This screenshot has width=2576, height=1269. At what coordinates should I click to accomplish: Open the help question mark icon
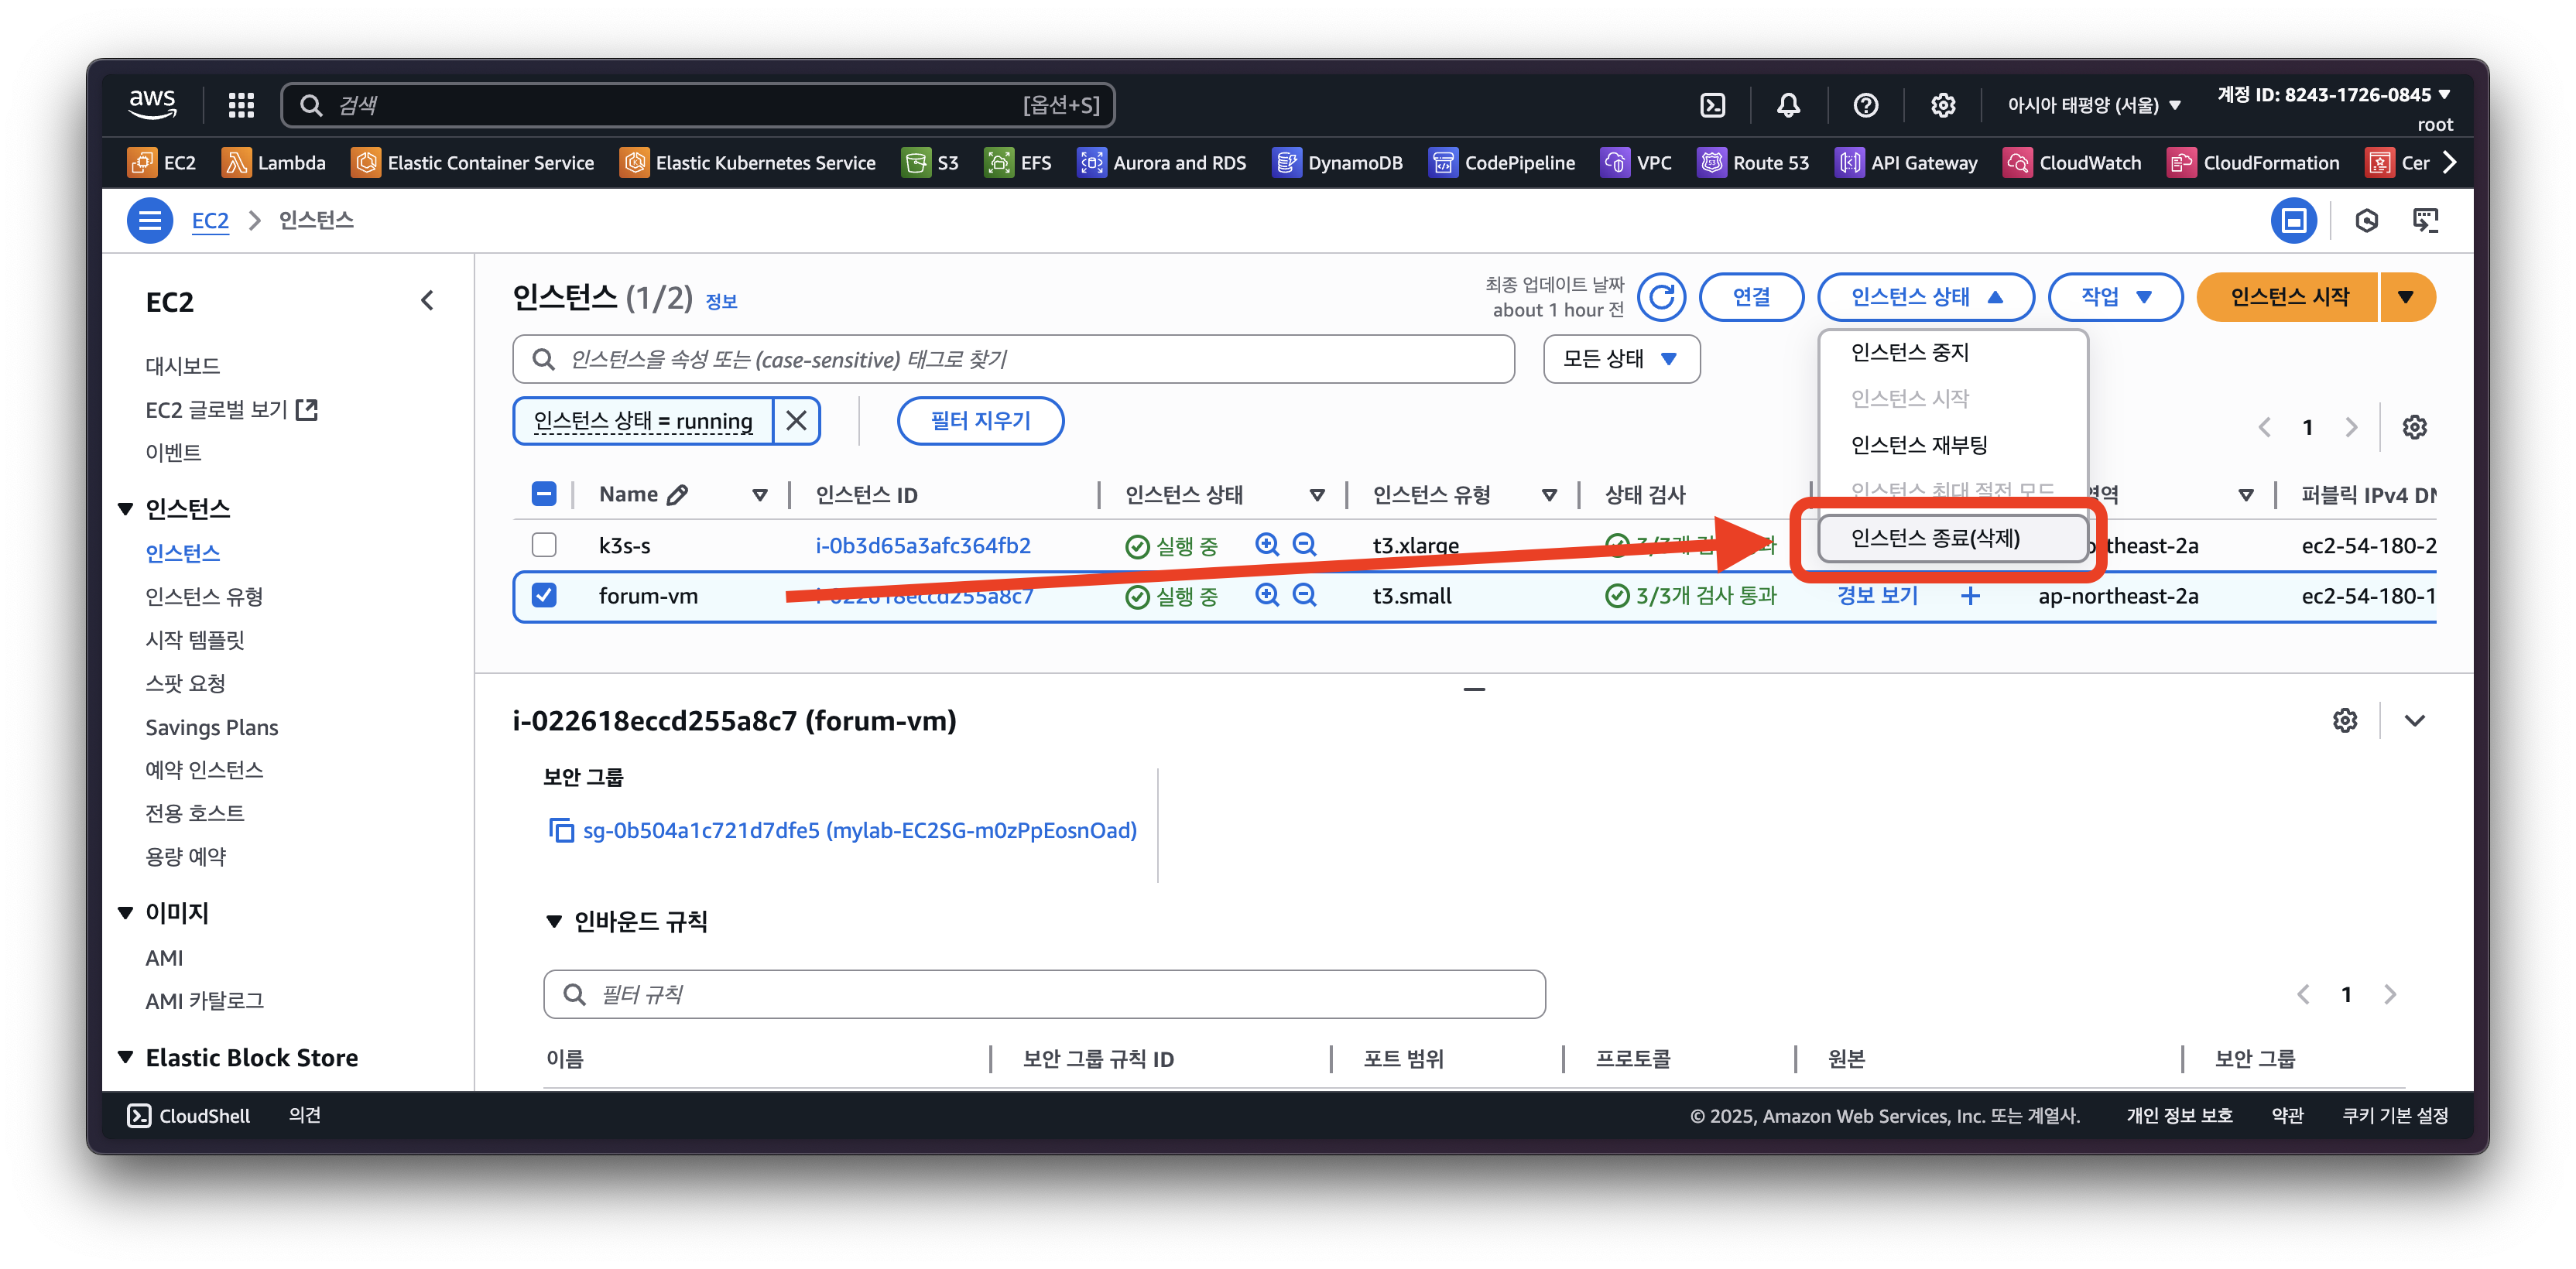pyautogui.click(x=1865, y=105)
